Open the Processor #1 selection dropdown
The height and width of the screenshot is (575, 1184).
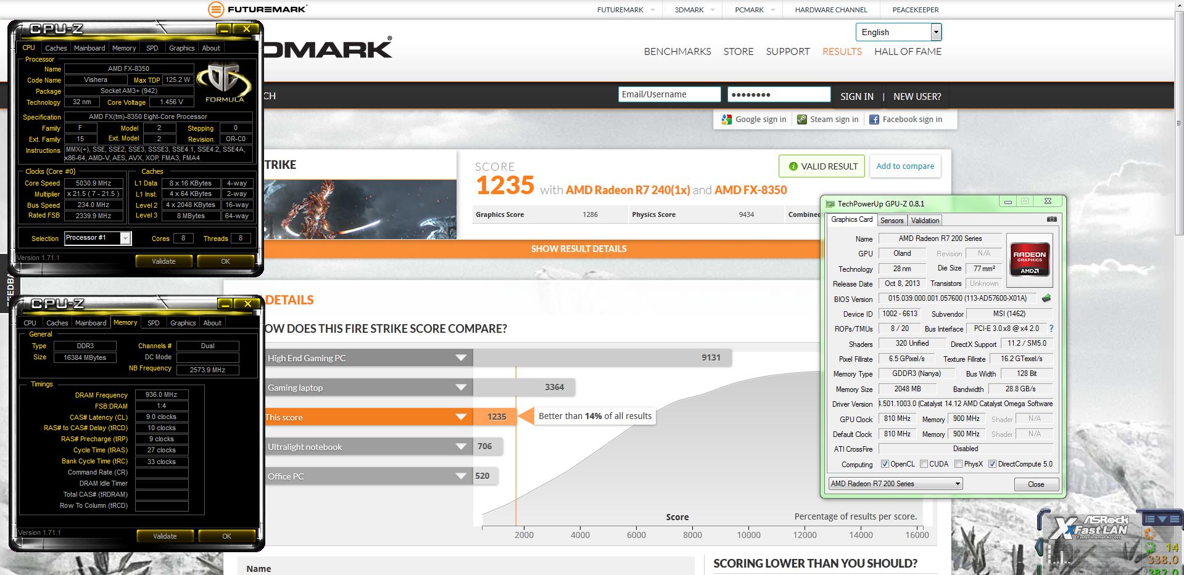(x=125, y=238)
